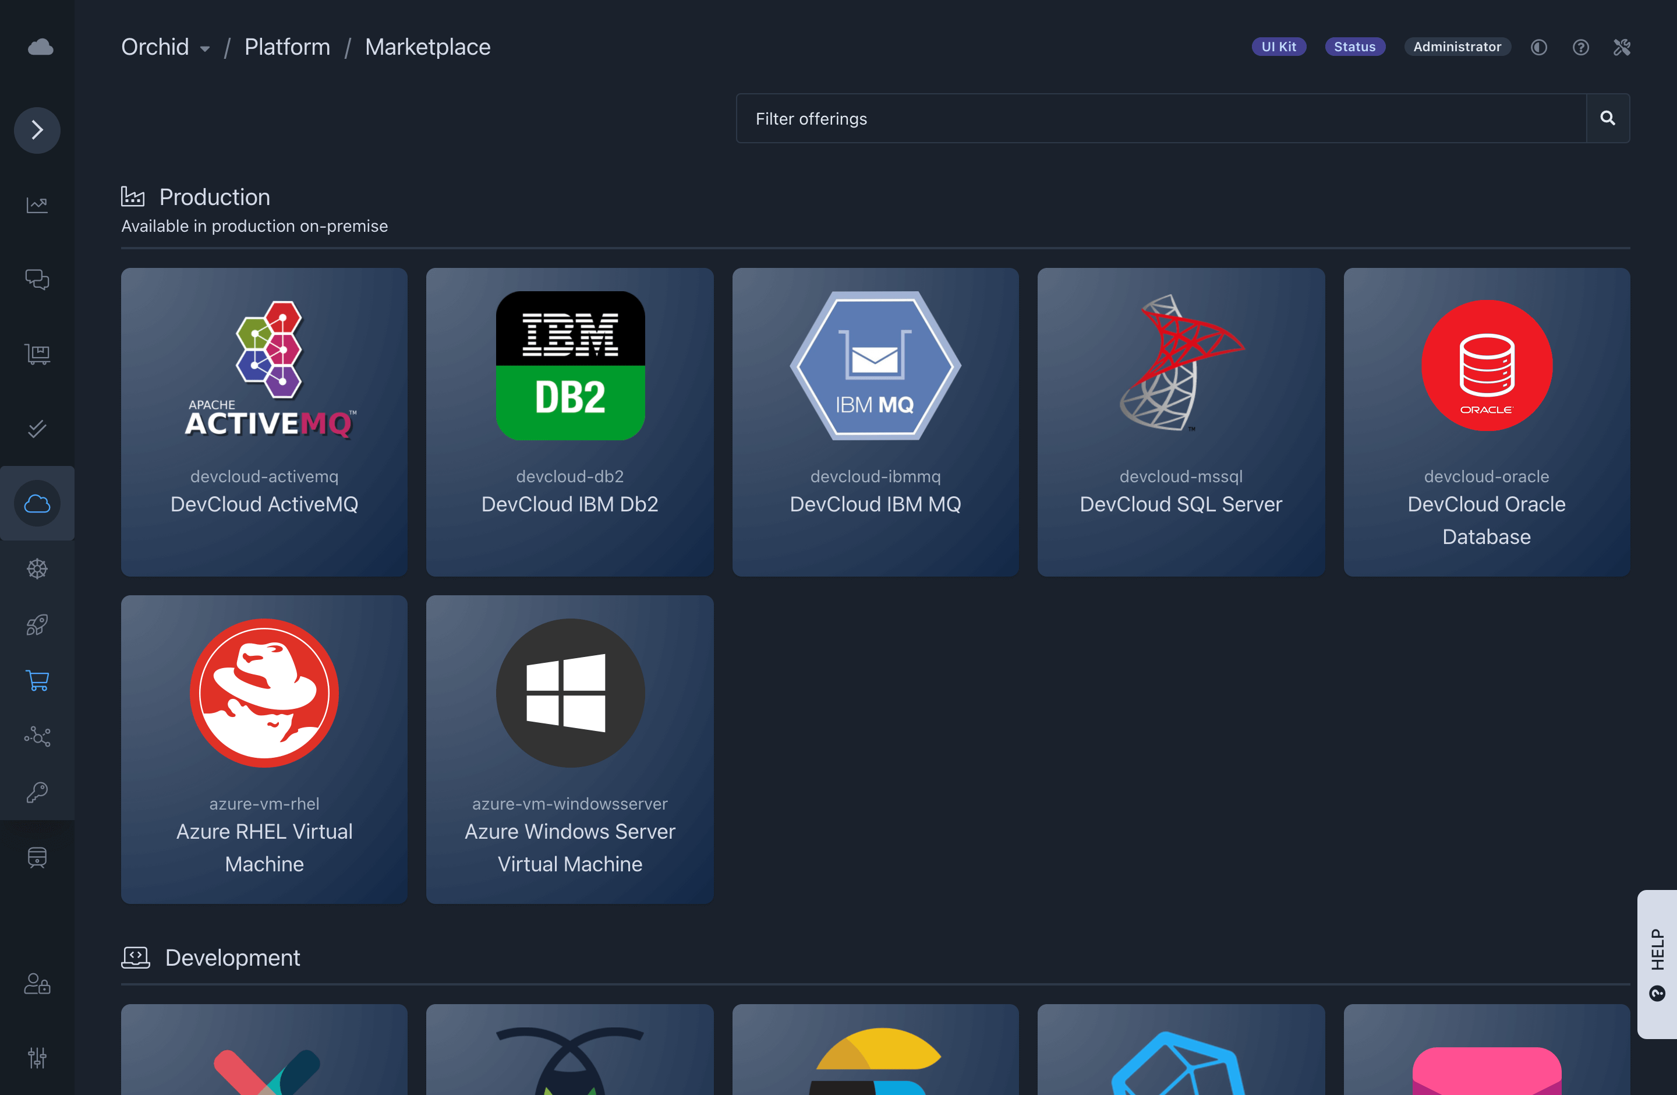The height and width of the screenshot is (1095, 1677).
Task: Click the Kubernetes helm wheel sidebar icon
Action: pos(37,568)
